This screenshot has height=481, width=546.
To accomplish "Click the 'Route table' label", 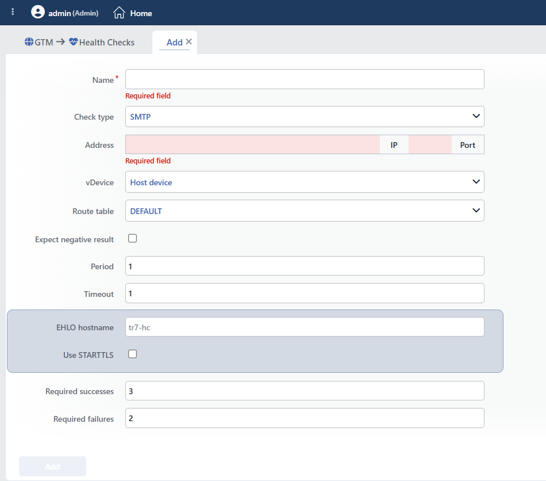I will tap(93, 211).
